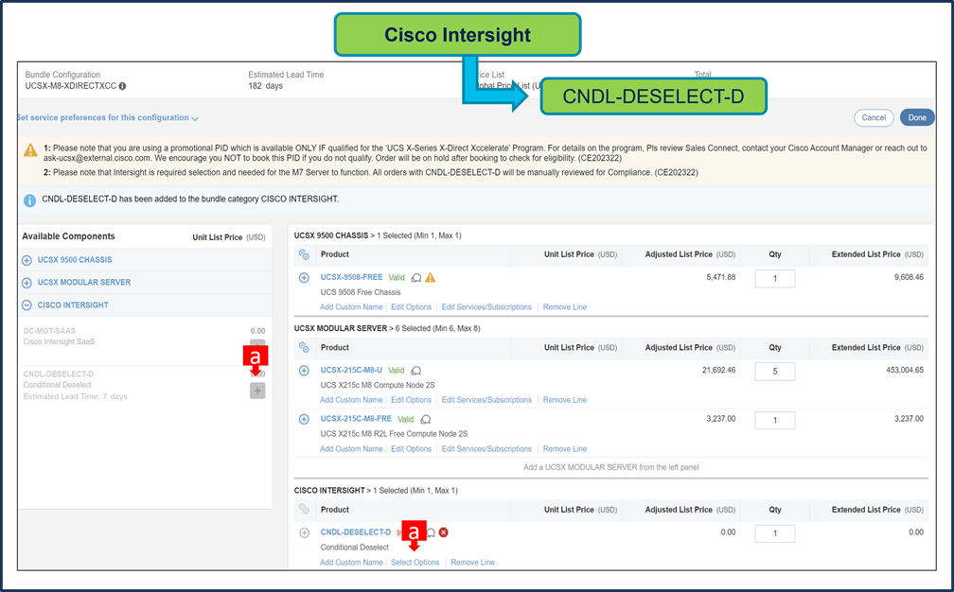Click info icon next to UCSX-M8-XDIRECTXCC
954x592 pixels.
(122, 86)
